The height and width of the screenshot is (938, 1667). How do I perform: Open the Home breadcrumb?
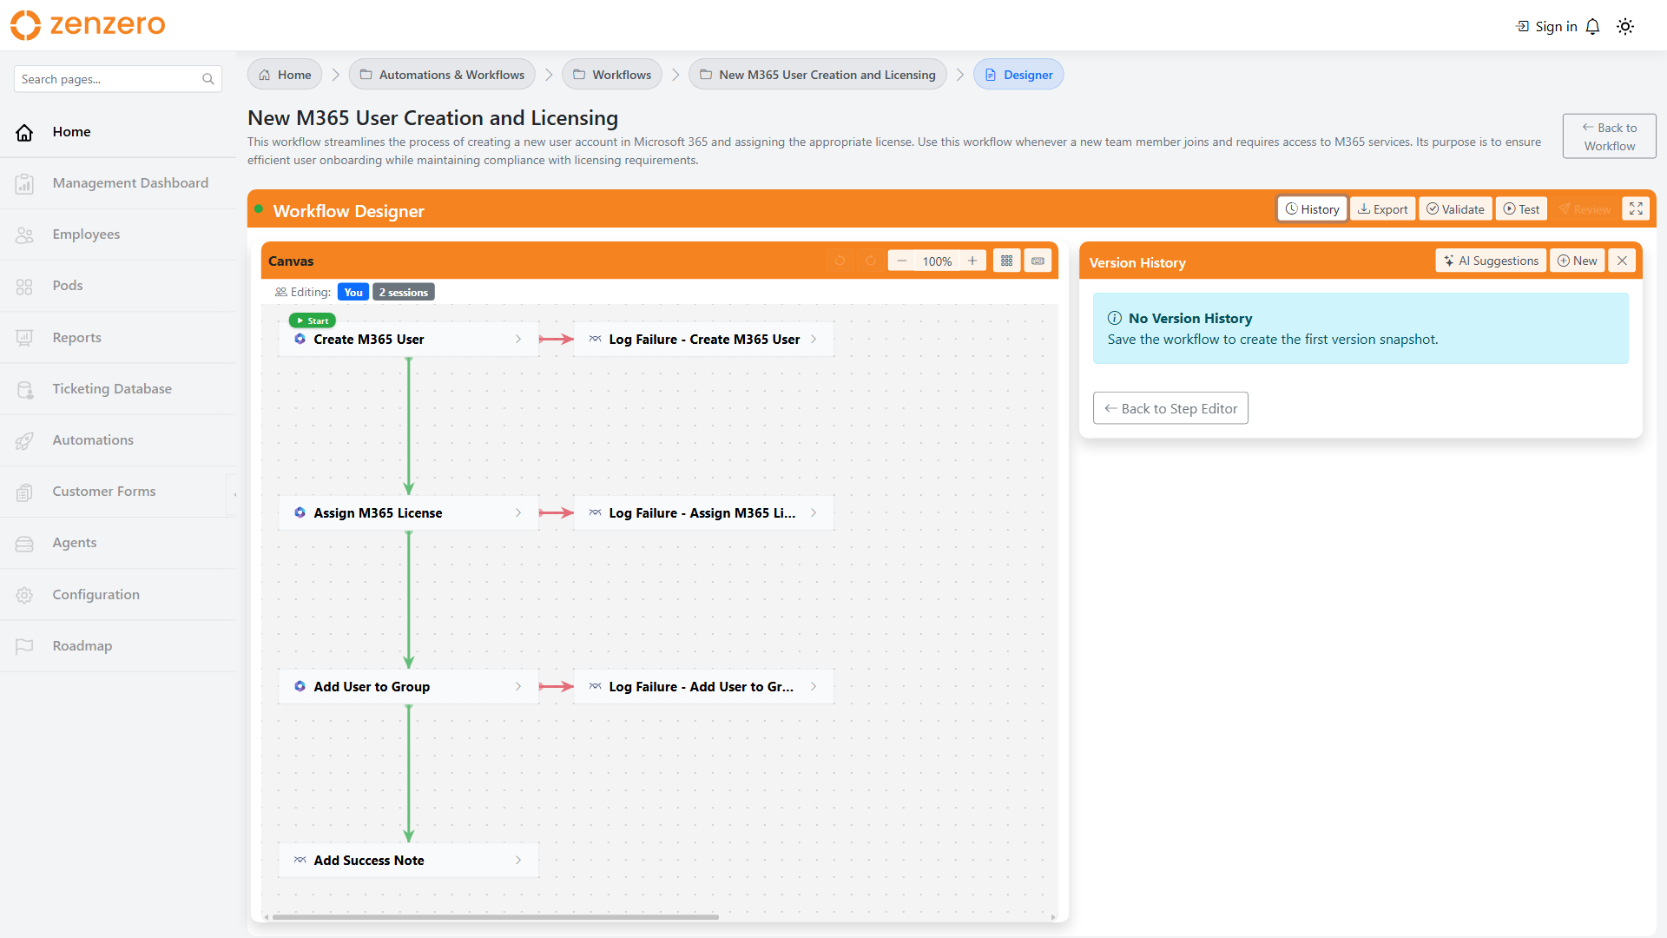[285, 75]
